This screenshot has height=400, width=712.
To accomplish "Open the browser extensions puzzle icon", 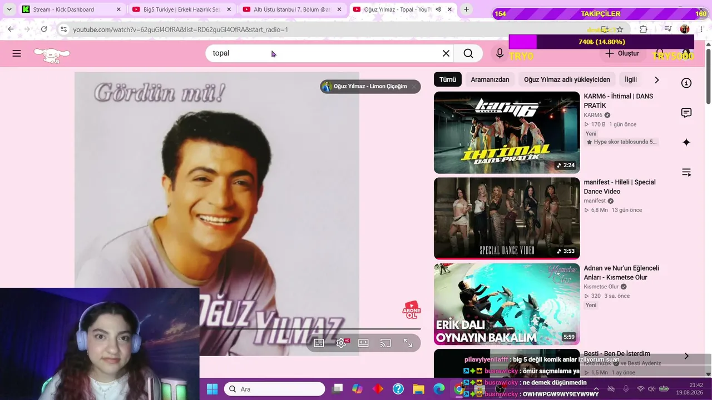I will [644, 29].
